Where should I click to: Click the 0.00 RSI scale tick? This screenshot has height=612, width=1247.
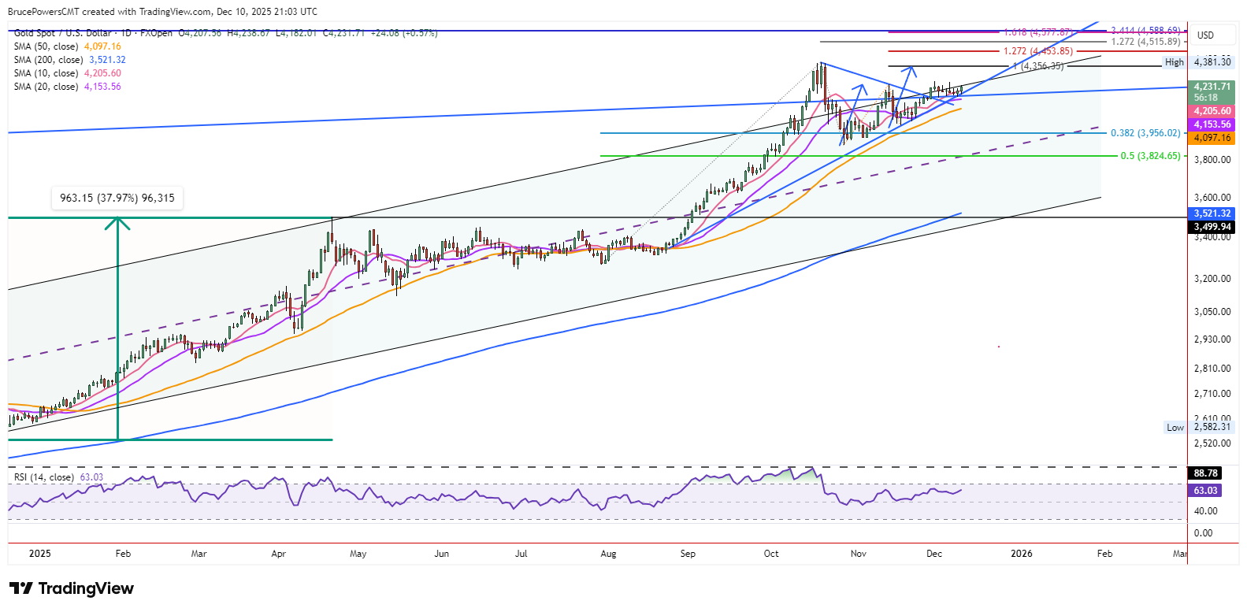tap(1203, 533)
